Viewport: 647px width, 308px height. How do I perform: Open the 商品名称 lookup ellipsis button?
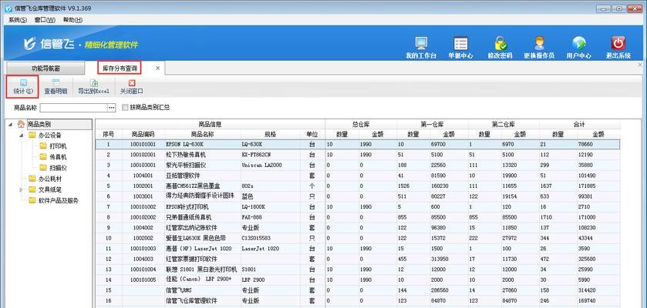[111, 108]
